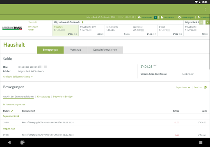
Task: Open the Karten navigation link
Action: 31,30
